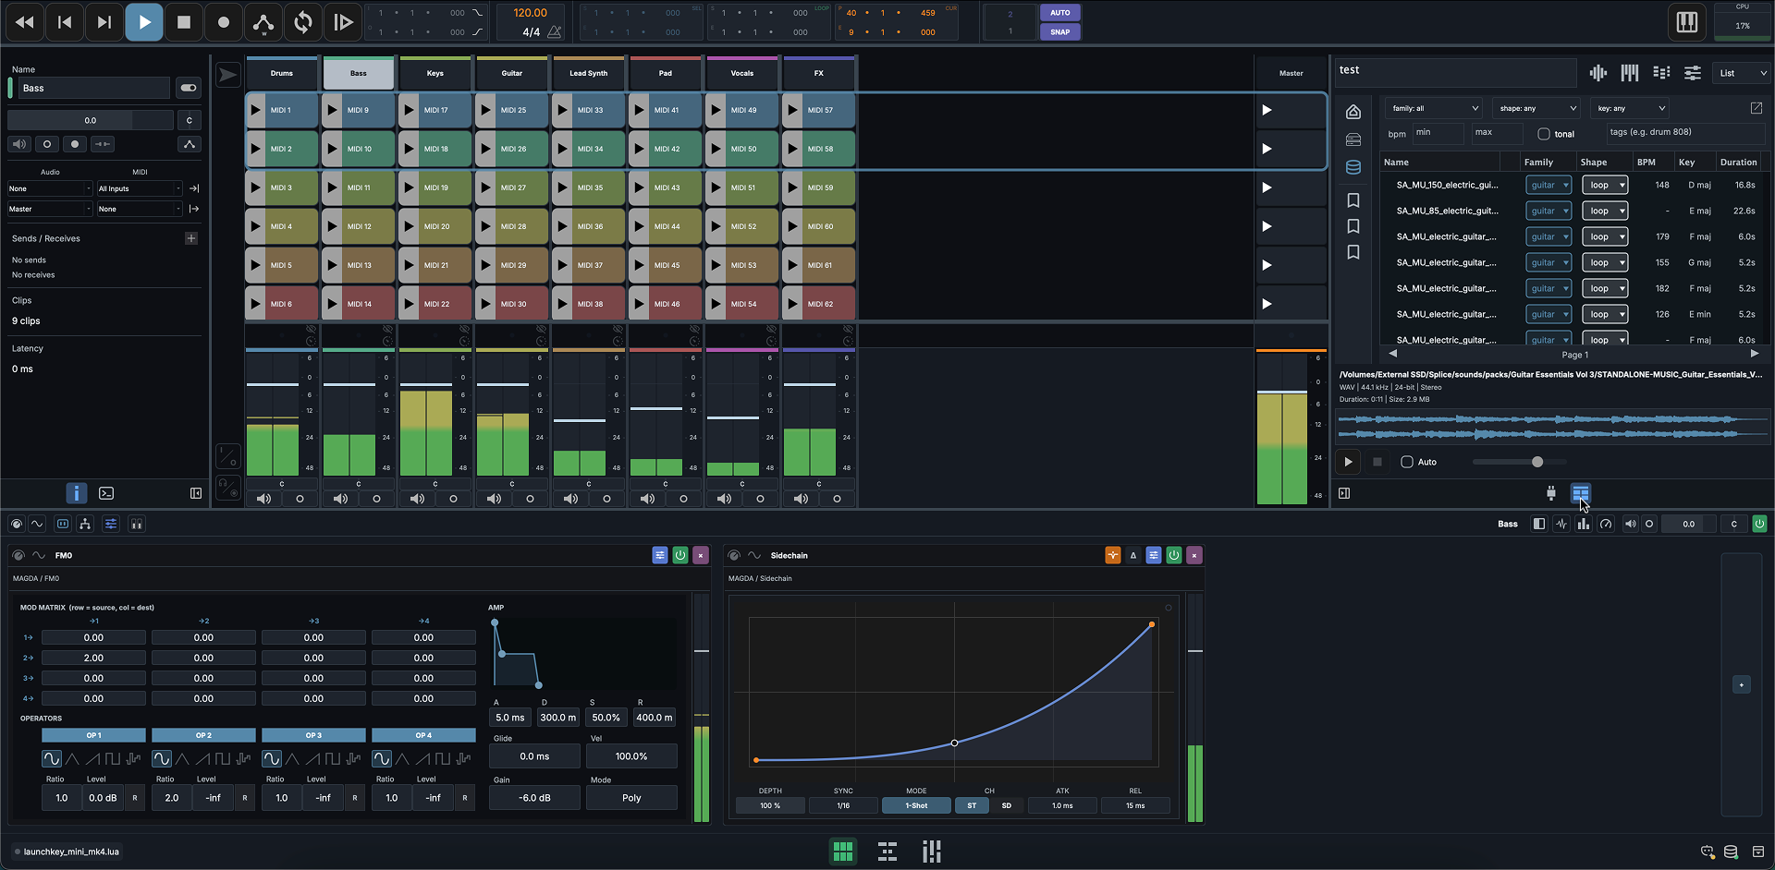Toggle the FM0 device power button
Image resolution: width=1775 pixels, height=870 pixels.
(680, 555)
